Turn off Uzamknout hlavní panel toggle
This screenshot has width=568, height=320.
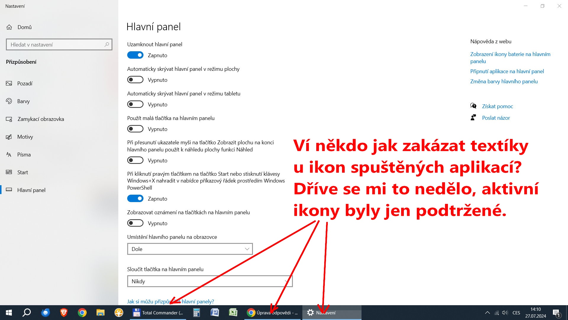point(135,55)
